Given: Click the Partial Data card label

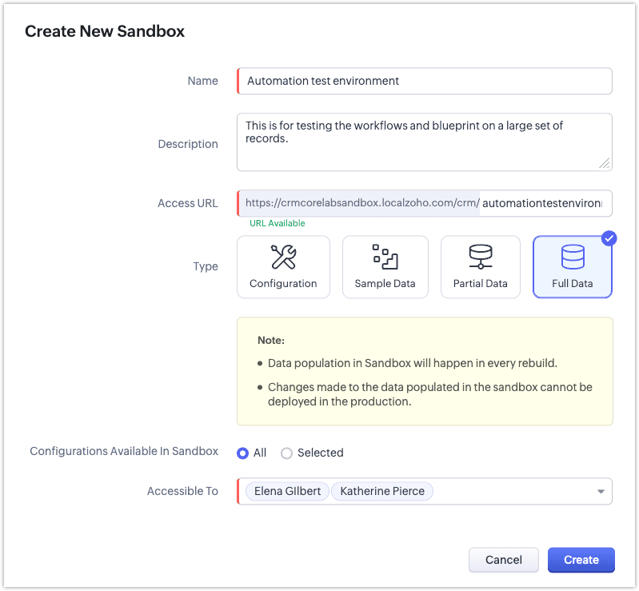Looking at the screenshot, I should coord(480,283).
